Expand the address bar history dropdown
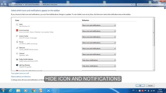 pyautogui.click(x=132, y=5)
